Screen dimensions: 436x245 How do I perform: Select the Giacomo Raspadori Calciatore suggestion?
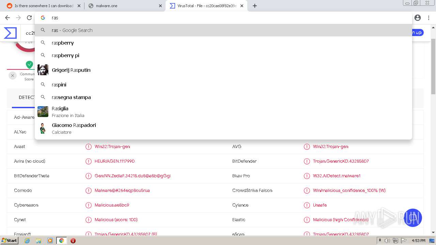[223, 128]
